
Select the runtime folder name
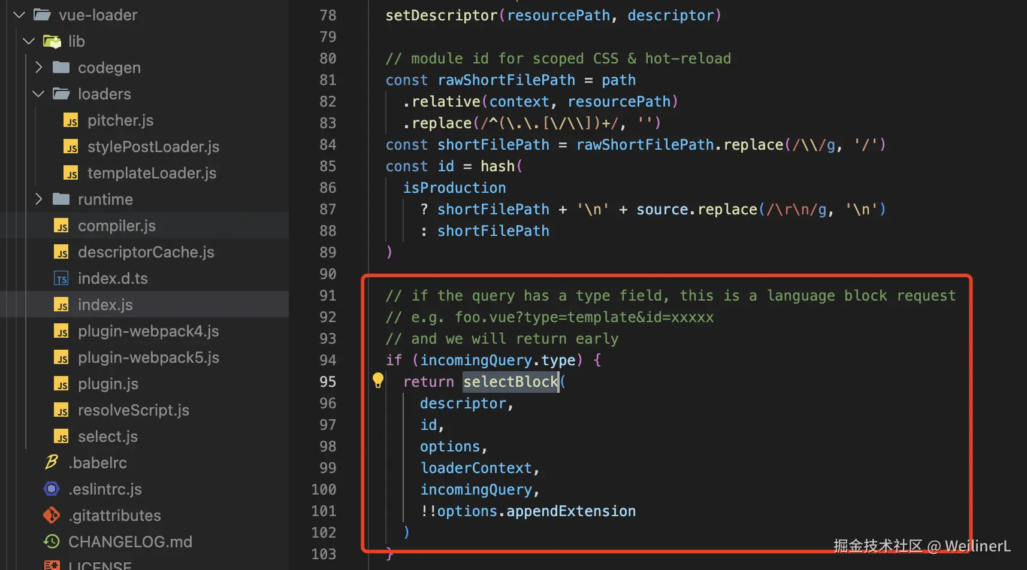(105, 199)
